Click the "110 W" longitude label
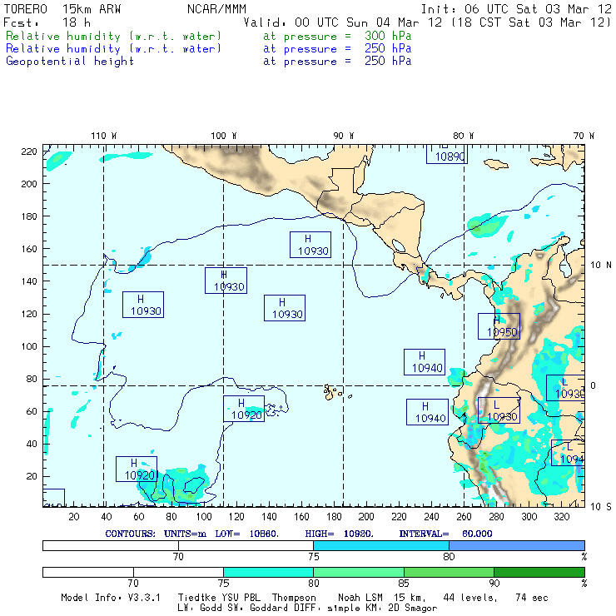This screenshot has width=616, height=616. click(x=104, y=136)
